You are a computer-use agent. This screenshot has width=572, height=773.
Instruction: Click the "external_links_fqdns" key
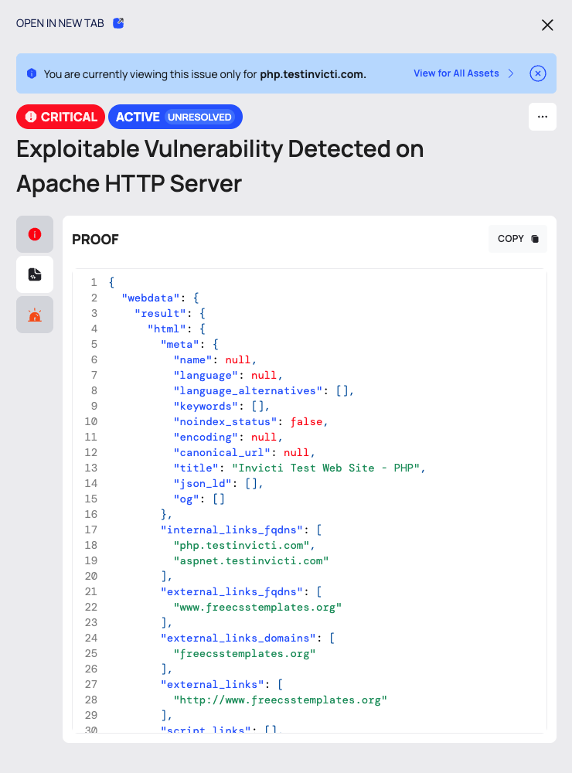point(232,591)
